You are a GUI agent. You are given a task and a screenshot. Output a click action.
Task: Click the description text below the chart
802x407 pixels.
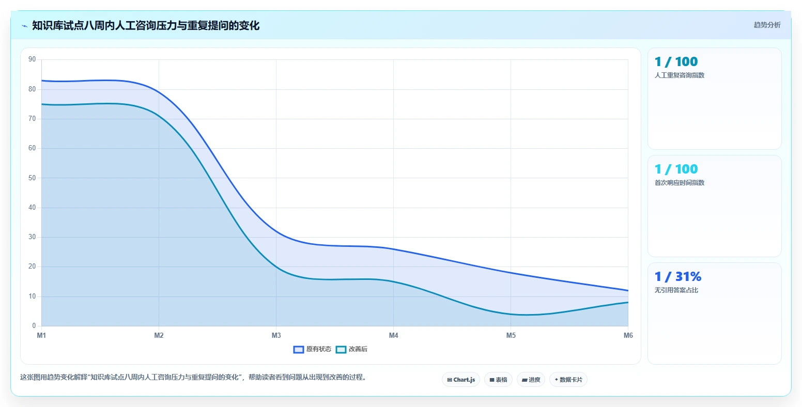pyautogui.click(x=193, y=377)
